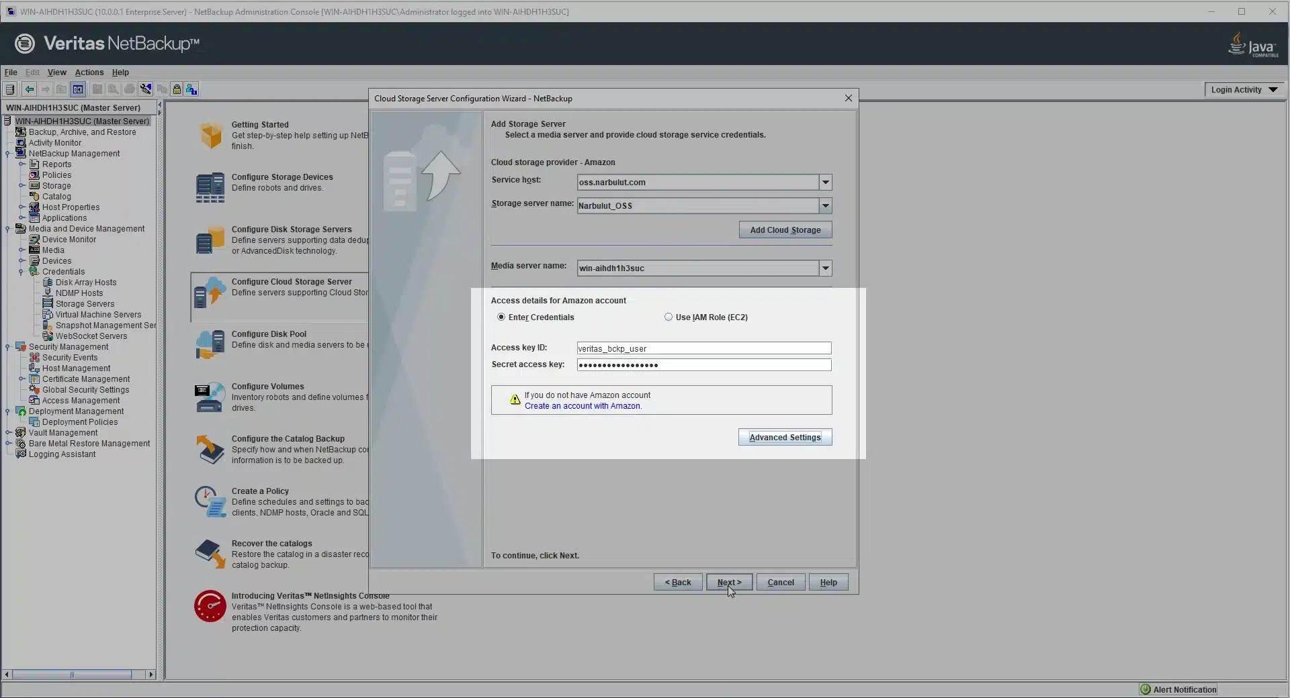
Task: Click the lock icon in the toolbar
Action: pos(177,89)
